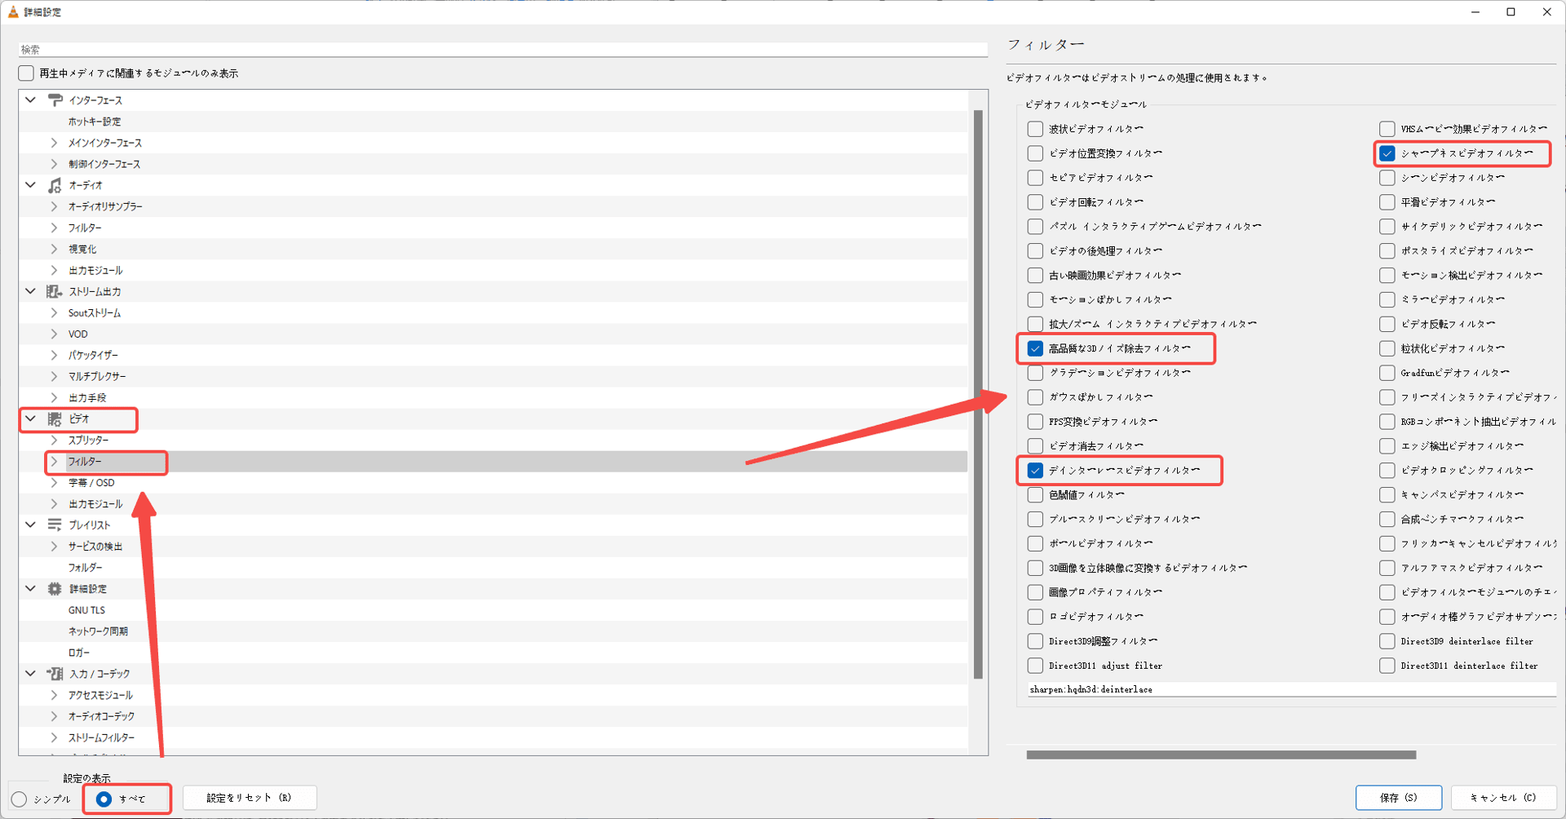Click the gear icon beside 詳細設定
Image resolution: width=1566 pixels, height=819 pixels.
(55, 589)
